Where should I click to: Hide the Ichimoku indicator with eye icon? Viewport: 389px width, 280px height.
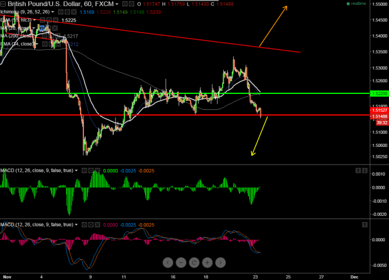click(61, 12)
